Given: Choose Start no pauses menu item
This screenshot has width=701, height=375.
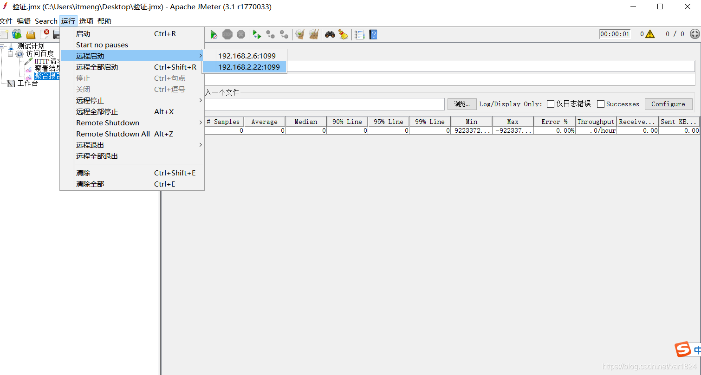Looking at the screenshot, I should [x=132, y=45].
